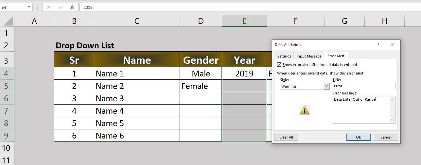The height and width of the screenshot is (165, 421).
Task: Switch to the Settings tab
Action: pos(284,56)
